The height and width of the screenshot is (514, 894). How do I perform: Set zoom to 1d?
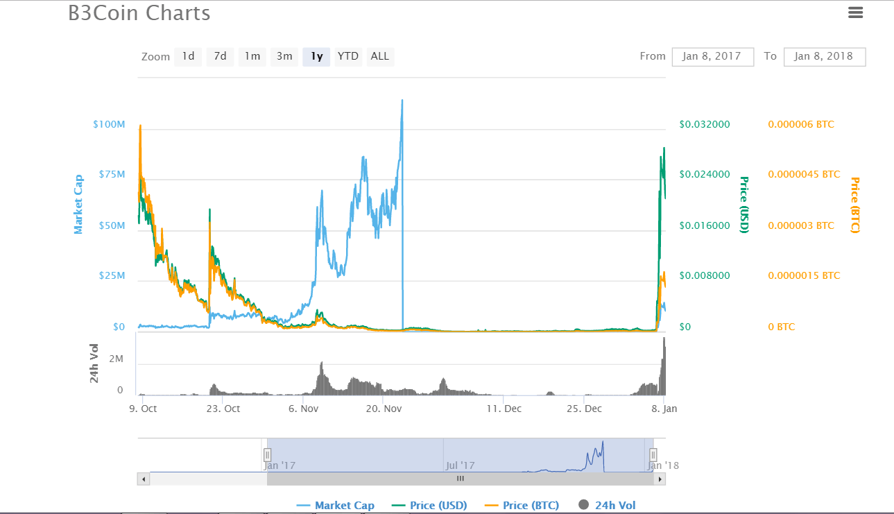click(188, 56)
